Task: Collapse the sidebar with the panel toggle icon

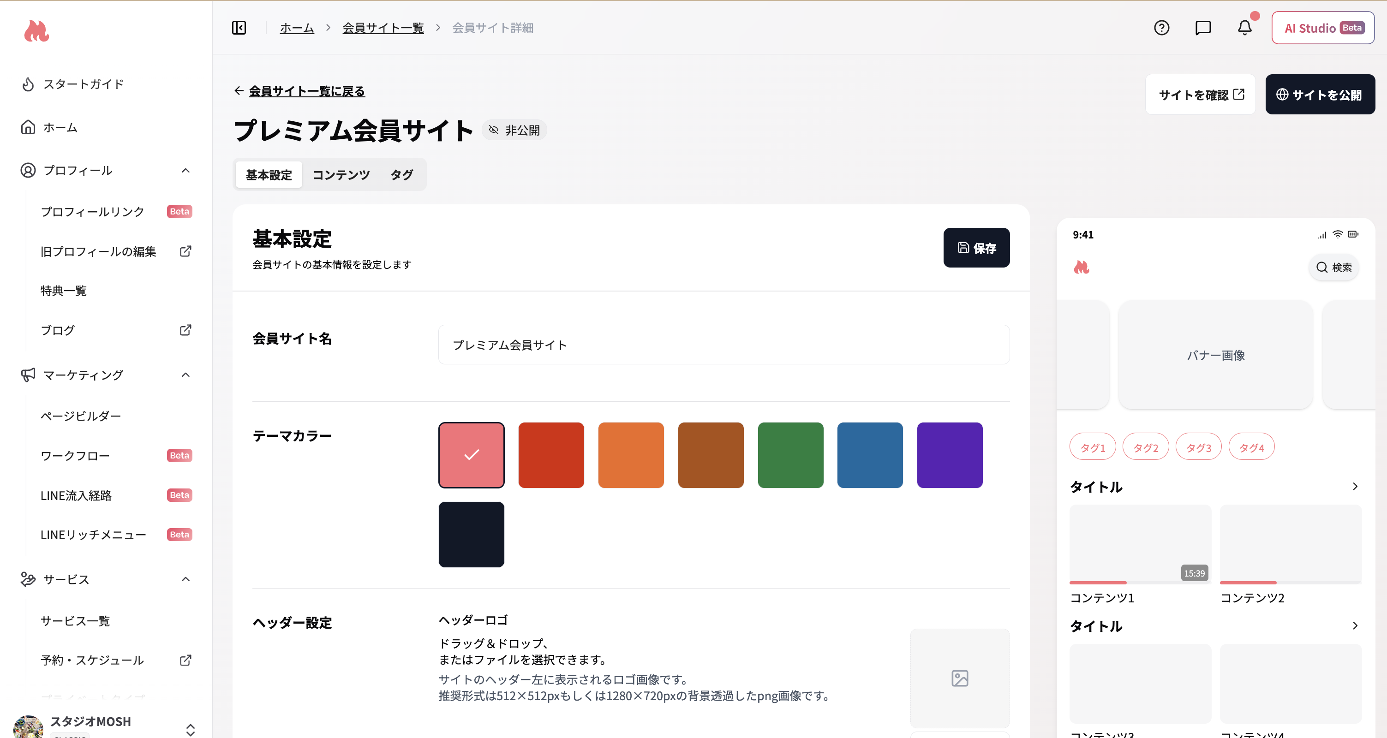Action: [239, 28]
